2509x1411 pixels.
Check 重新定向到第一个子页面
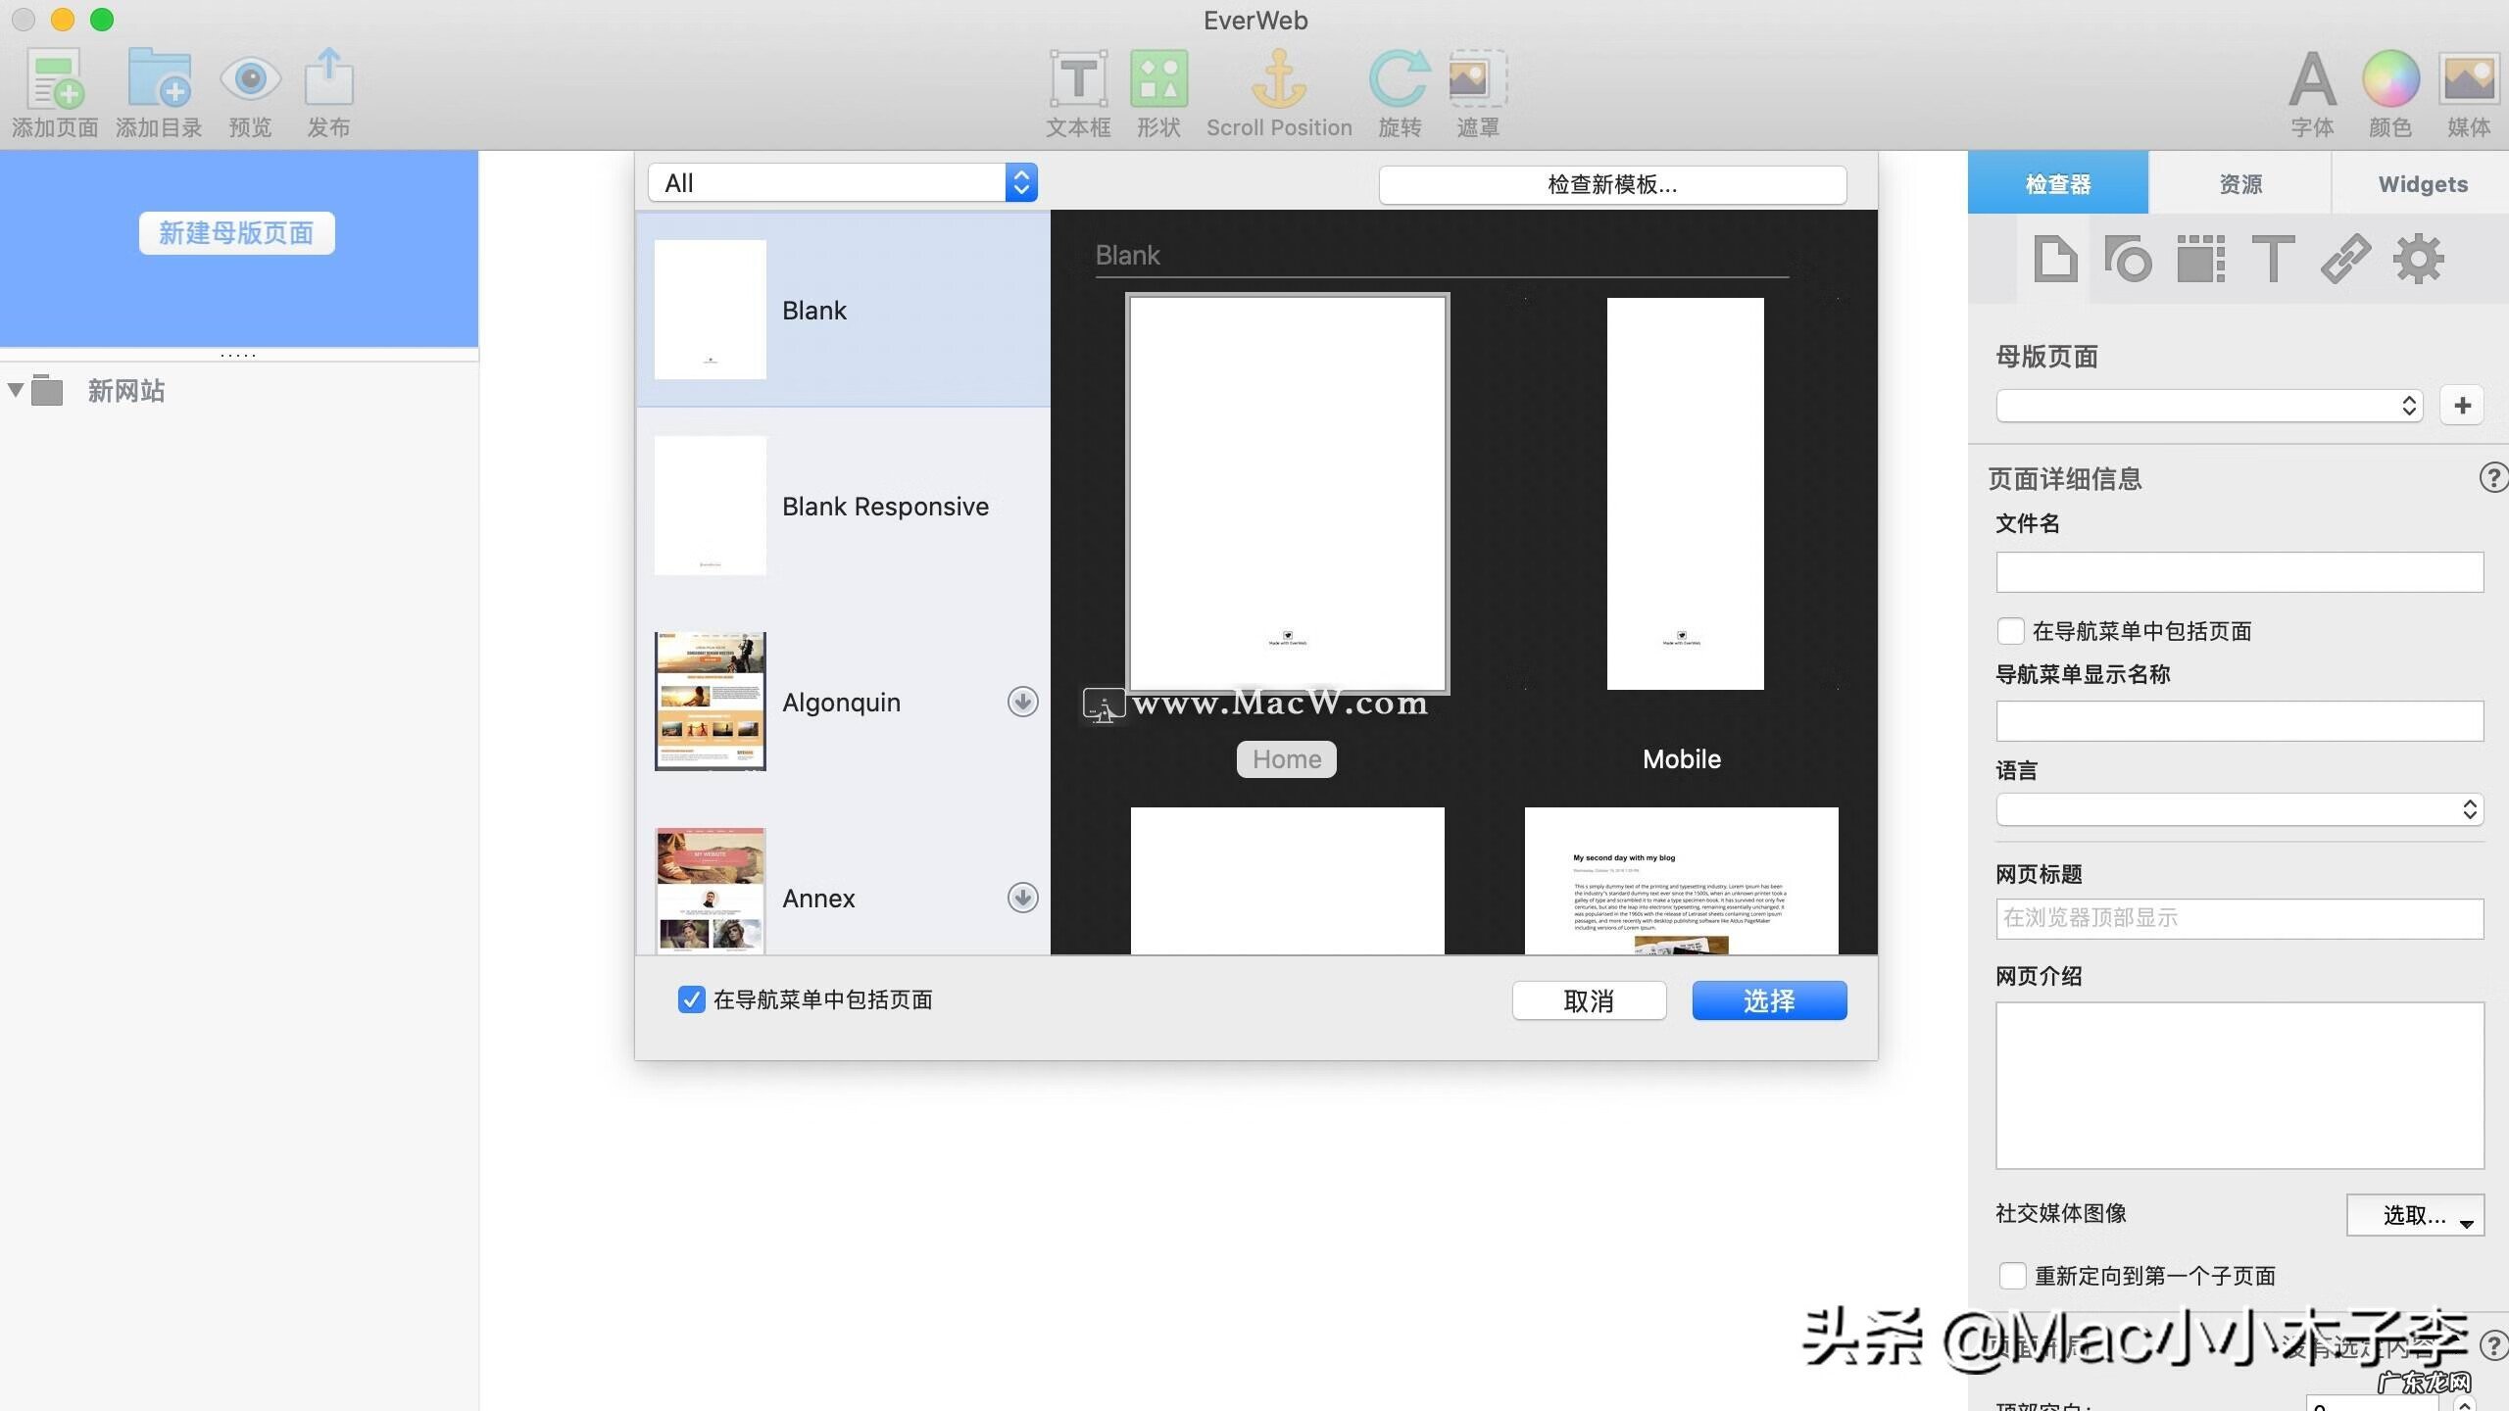click(x=2012, y=1275)
